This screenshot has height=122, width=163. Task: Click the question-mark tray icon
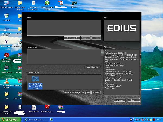point(131,120)
